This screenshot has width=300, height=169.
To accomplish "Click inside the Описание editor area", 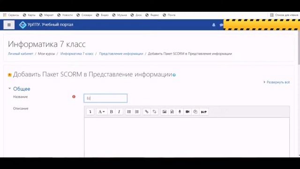I will point(187,137).
